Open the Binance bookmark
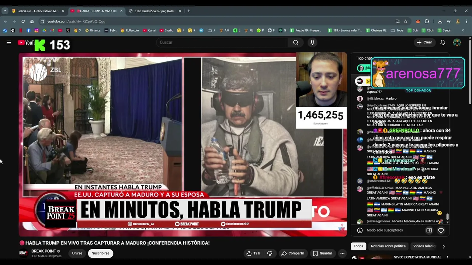472x265 pixels. tap(93, 31)
